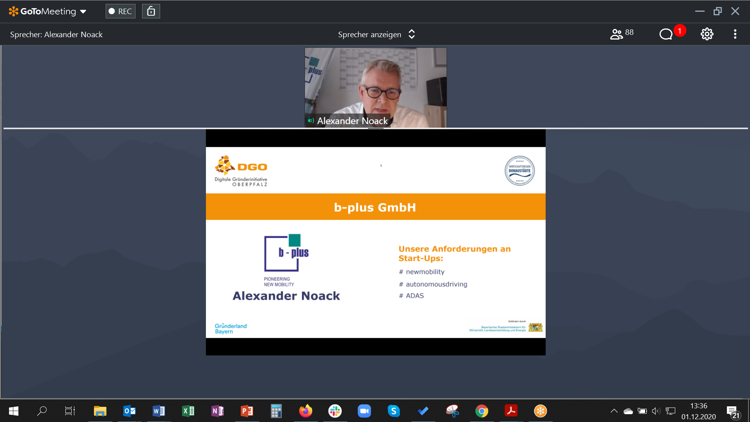This screenshot has width=750, height=422.
Task: Click the speaker audio indicator beside Alexander Noack
Action: click(x=311, y=121)
